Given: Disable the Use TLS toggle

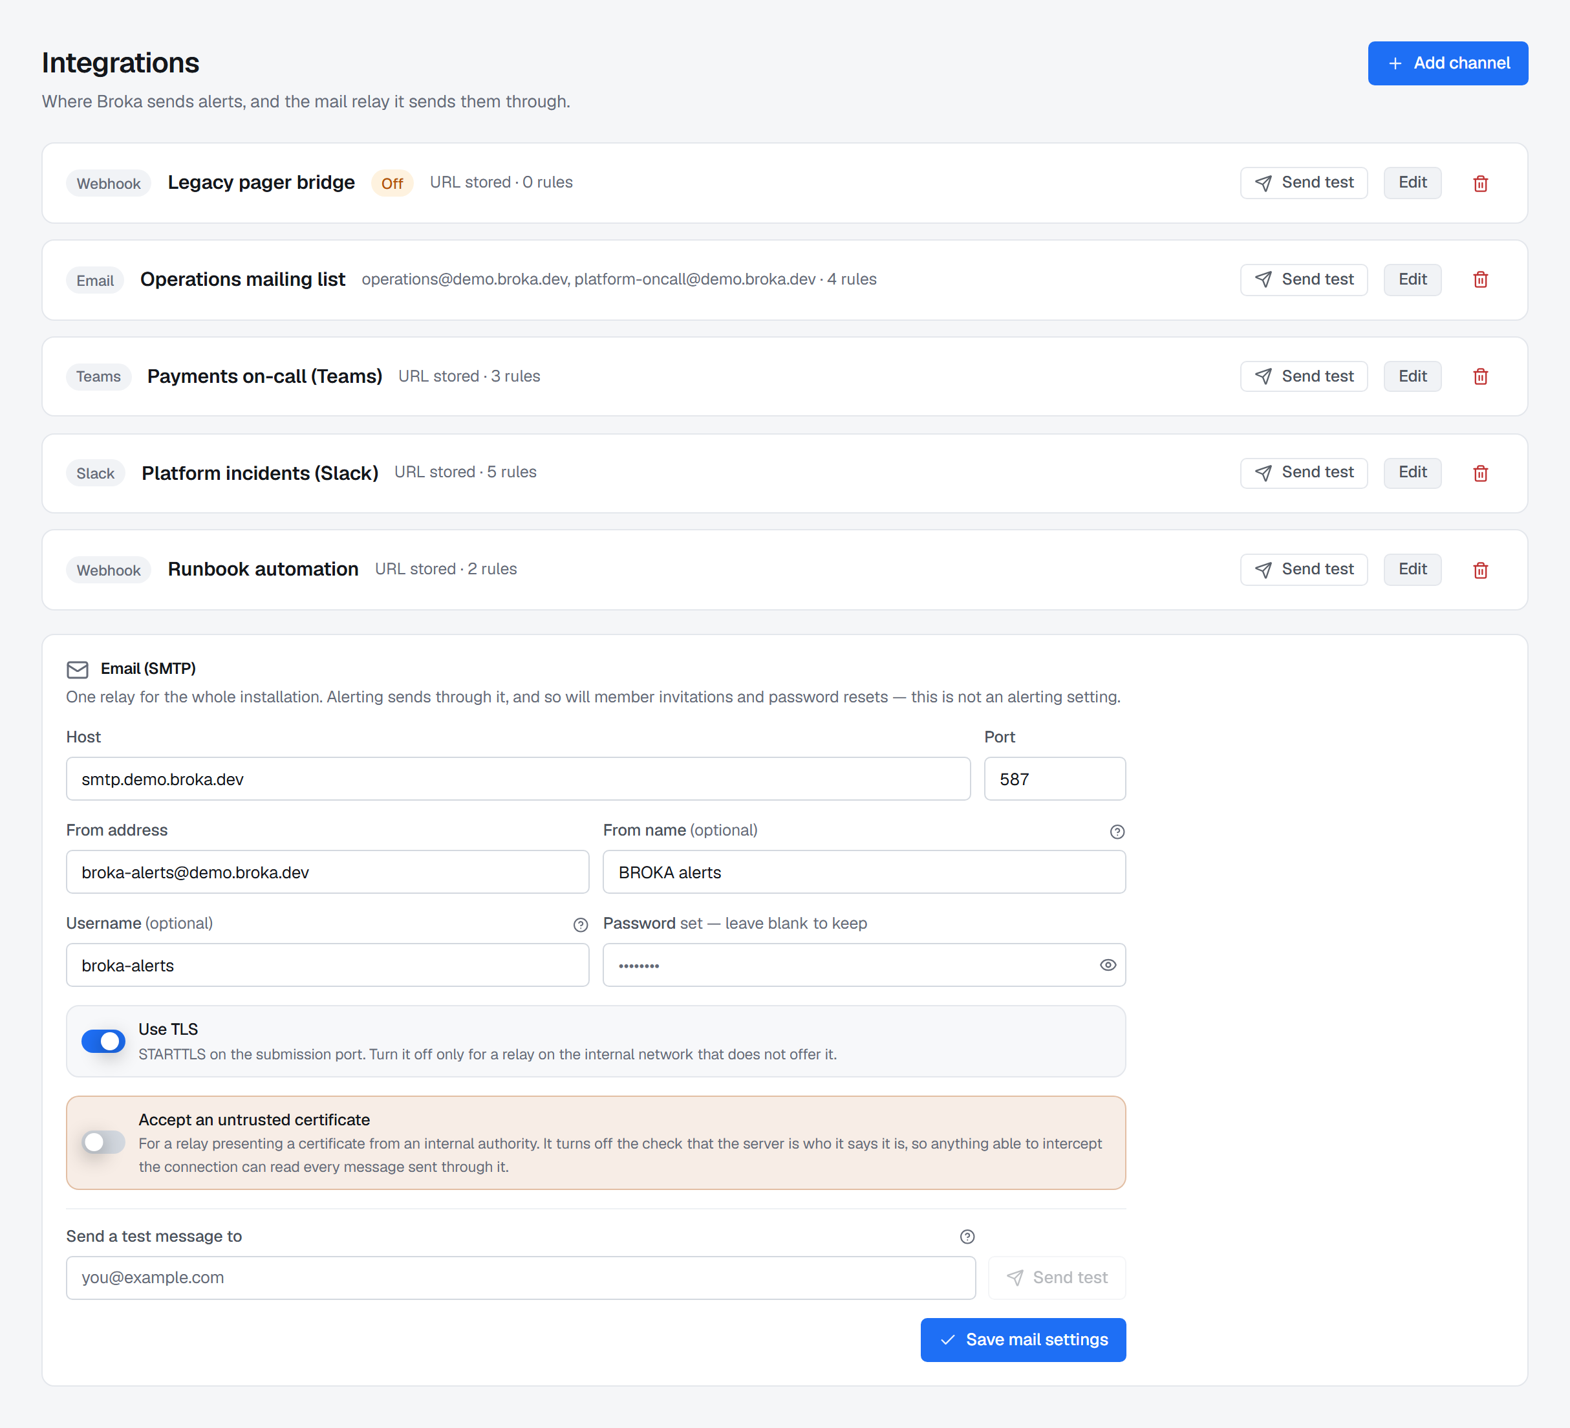Looking at the screenshot, I should [103, 1041].
